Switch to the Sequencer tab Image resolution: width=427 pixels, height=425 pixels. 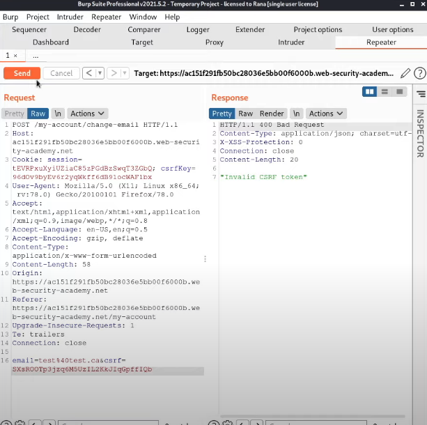pos(29,29)
